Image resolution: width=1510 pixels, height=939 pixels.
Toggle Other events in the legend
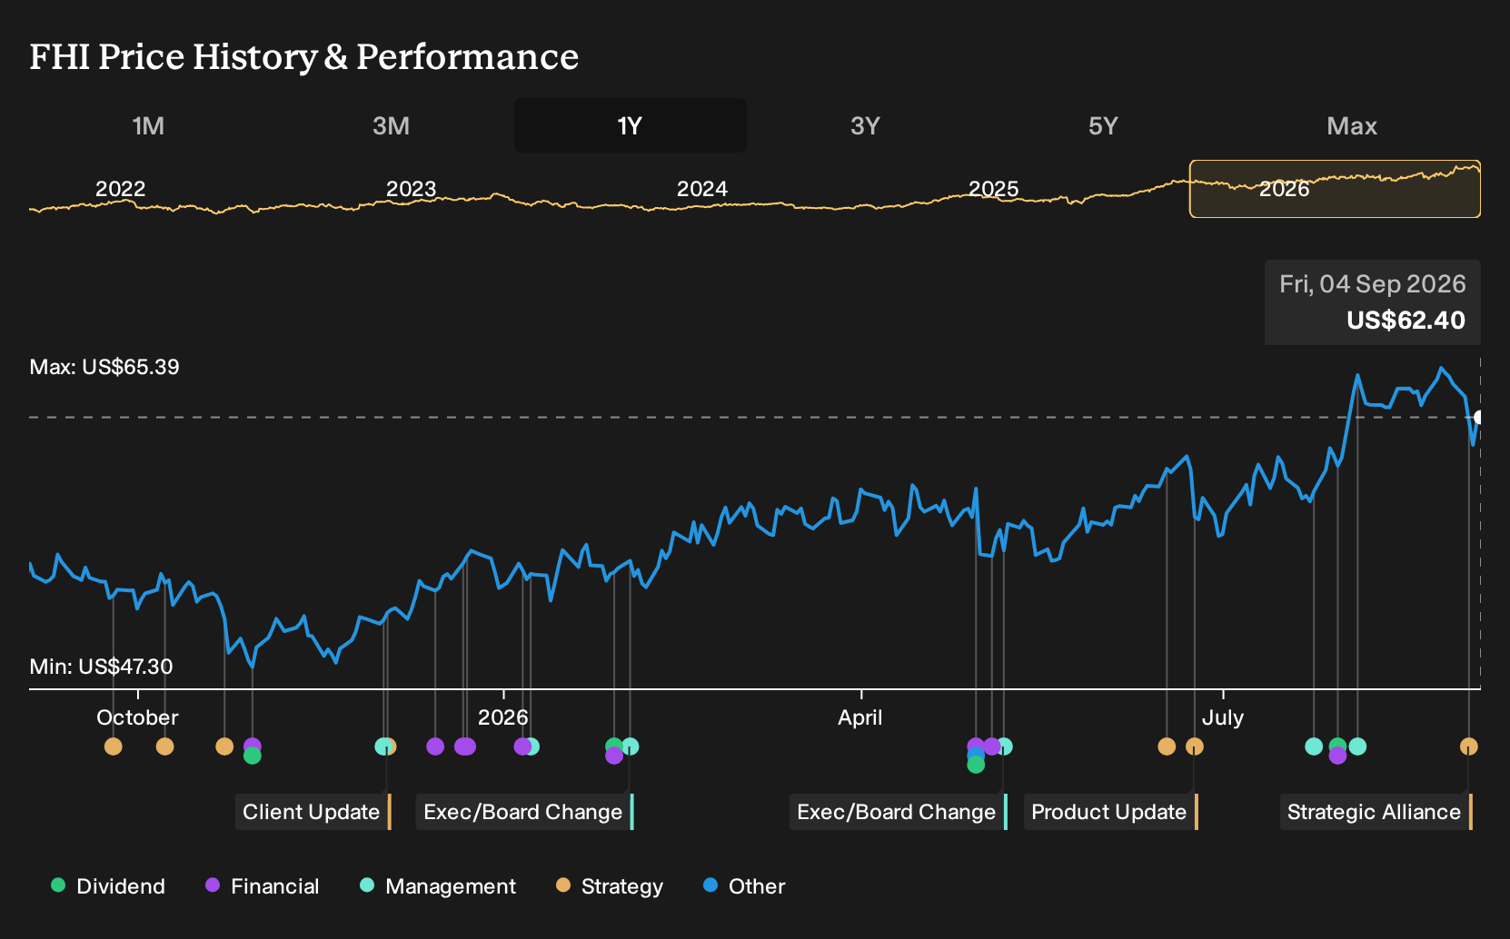tap(744, 886)
